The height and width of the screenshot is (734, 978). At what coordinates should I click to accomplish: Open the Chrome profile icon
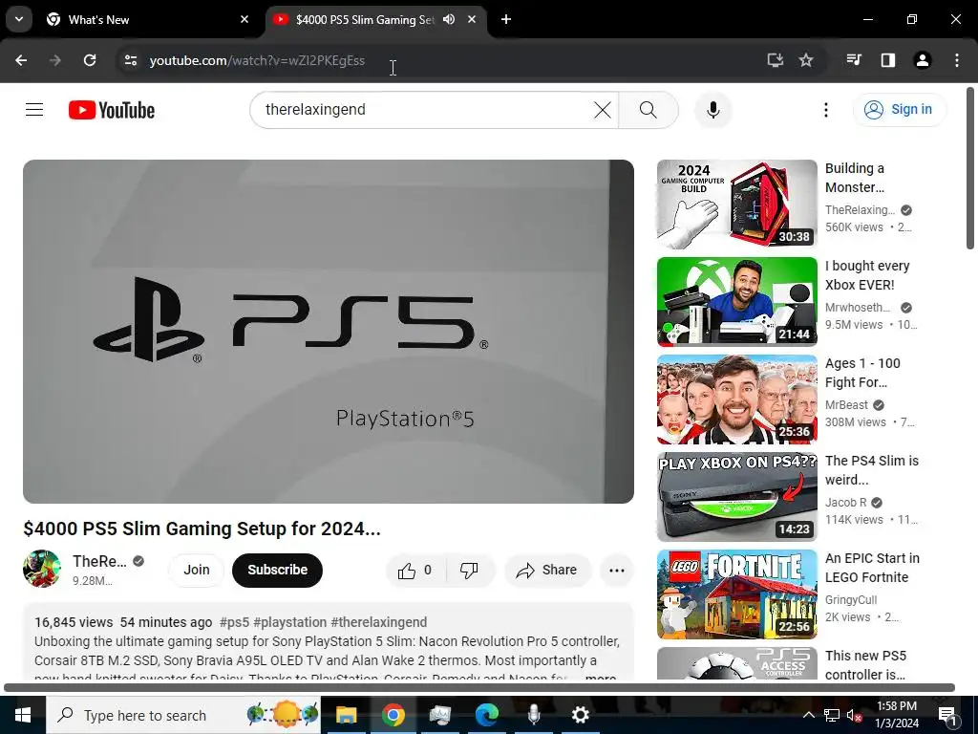pos(922,60)
